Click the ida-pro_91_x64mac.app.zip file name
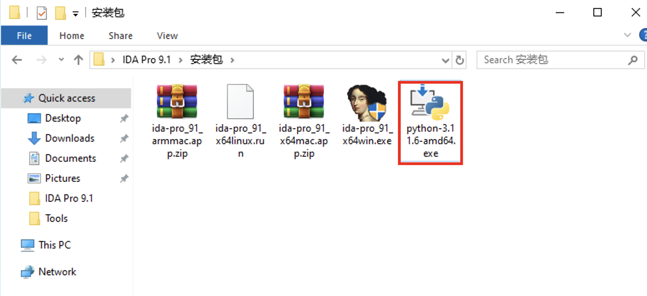 tap(304, 141)
